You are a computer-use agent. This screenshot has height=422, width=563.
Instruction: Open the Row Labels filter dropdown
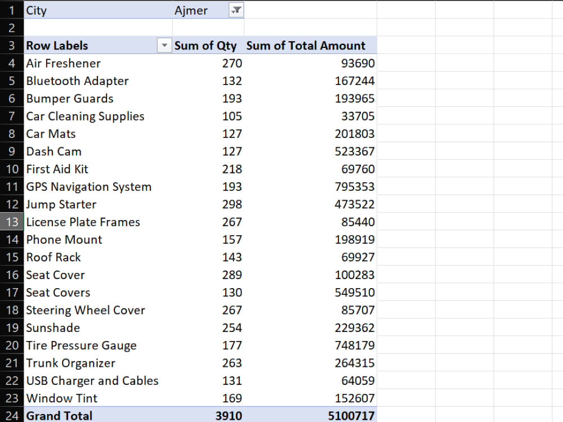164,45
